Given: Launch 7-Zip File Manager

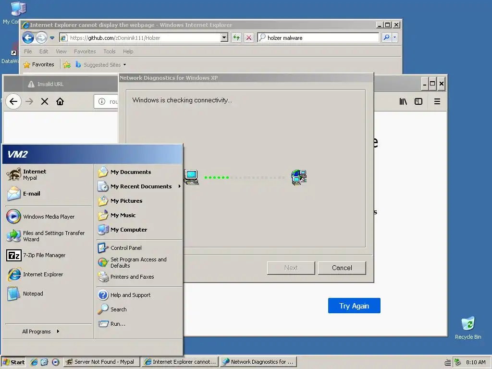Looking at the screenshot, I should click(49, 255).
